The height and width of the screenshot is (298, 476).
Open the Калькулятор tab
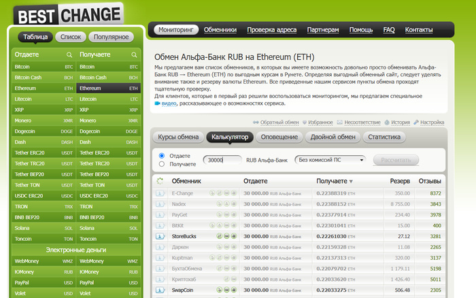tap(230, 137)
